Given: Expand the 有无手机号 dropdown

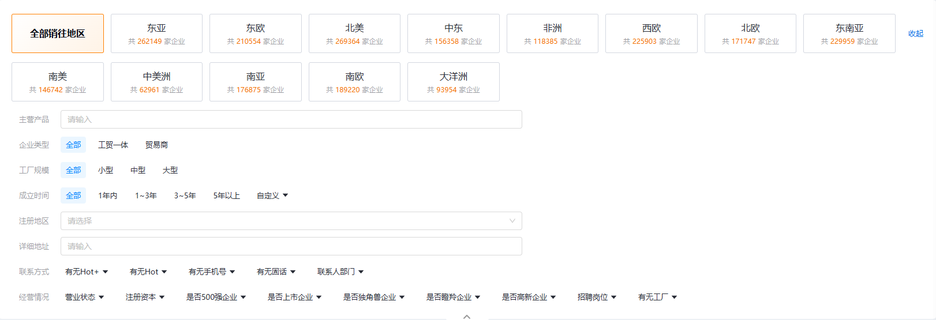Looking at the screenshot, I should pos(211,272).
